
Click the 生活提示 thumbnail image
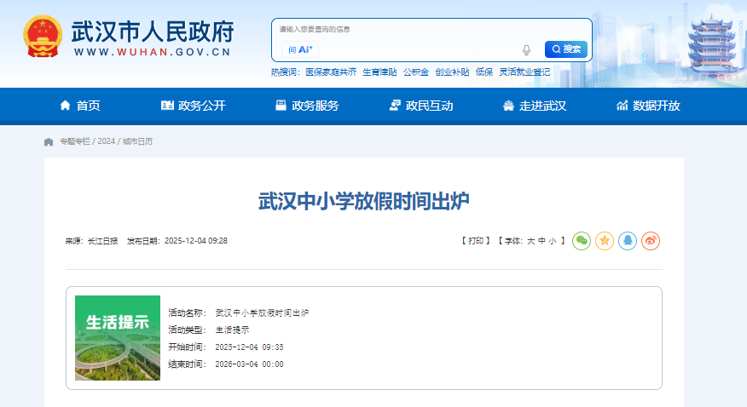[118, 337]
